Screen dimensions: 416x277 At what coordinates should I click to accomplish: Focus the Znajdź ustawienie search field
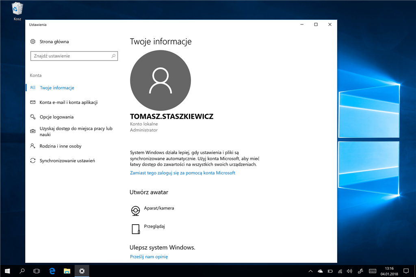click(x=70, y=56)
